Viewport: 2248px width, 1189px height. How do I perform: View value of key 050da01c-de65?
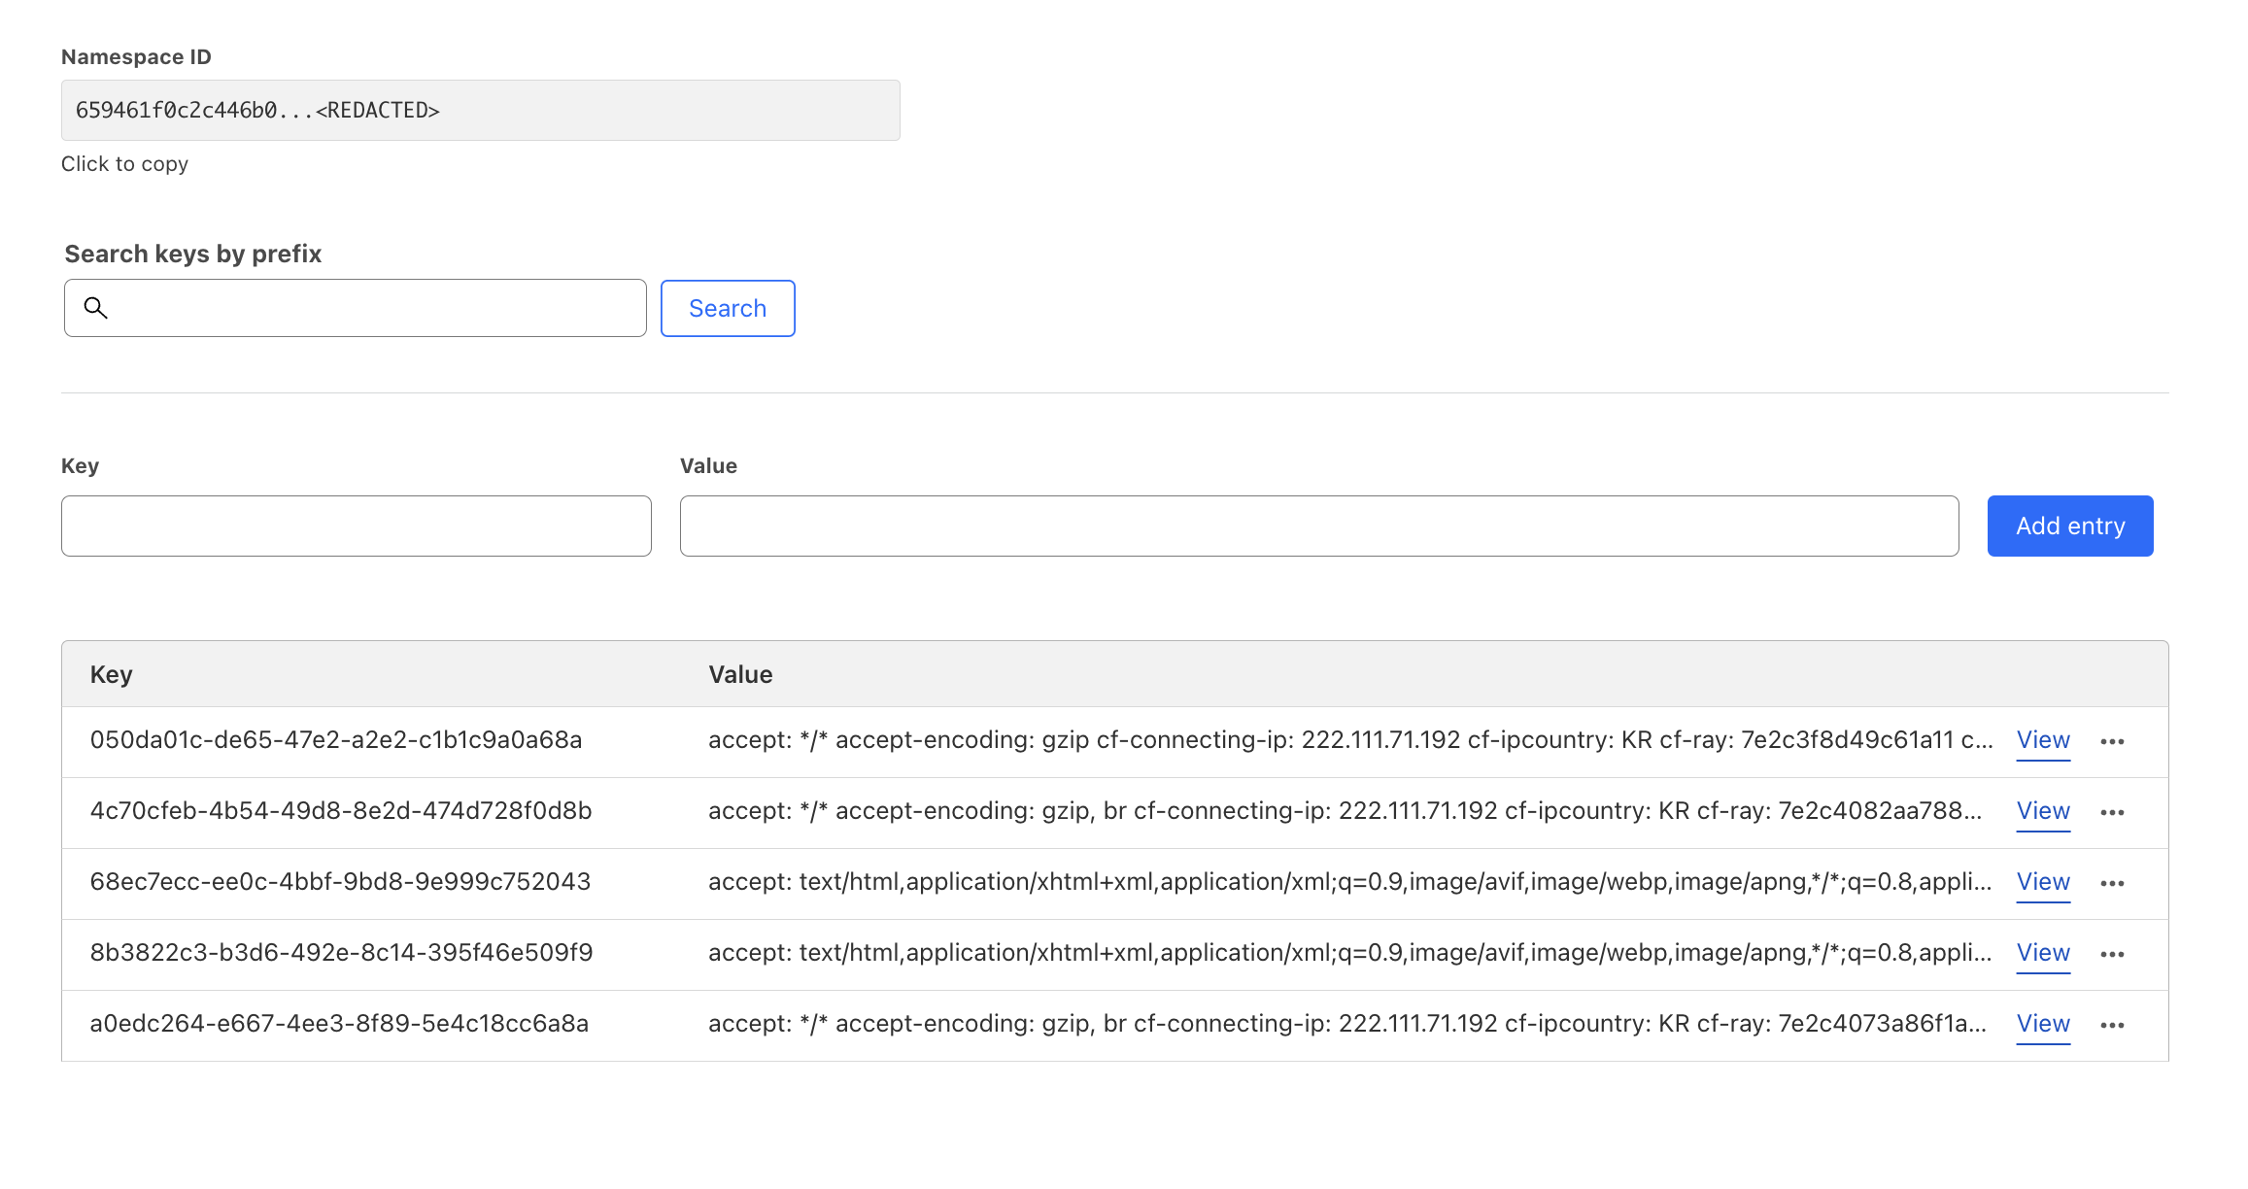tap(2043, 740)
